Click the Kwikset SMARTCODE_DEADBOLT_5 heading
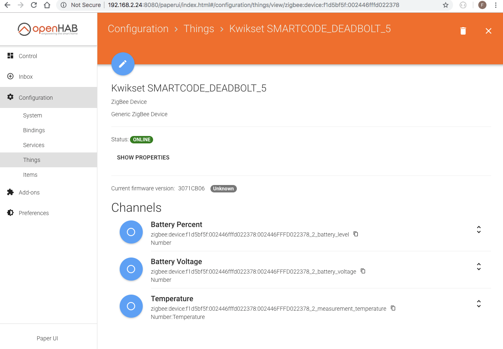Screen dimensions: 503x349 coord(189,88)
